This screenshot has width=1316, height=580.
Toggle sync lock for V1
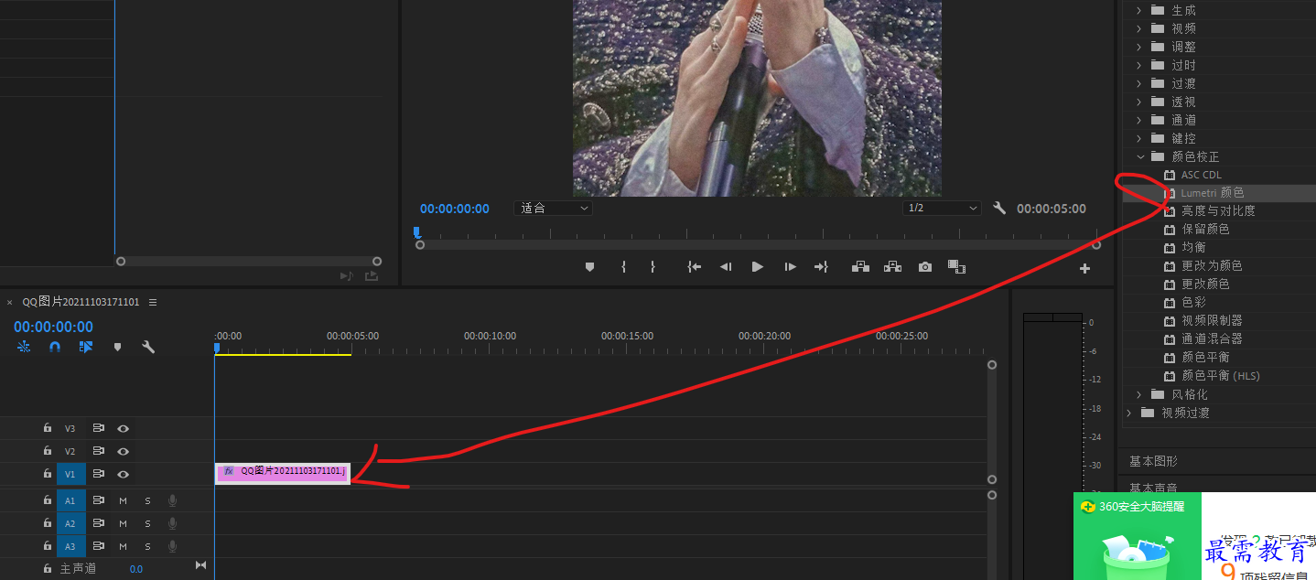(98, 474)
